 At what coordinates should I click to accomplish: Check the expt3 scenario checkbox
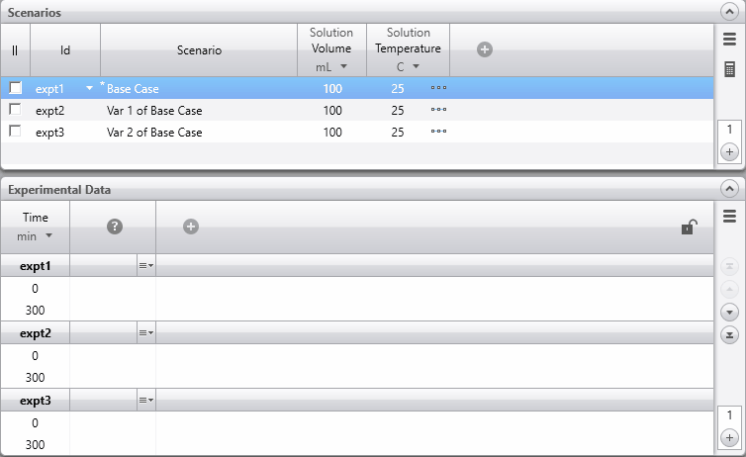(15, 132)
